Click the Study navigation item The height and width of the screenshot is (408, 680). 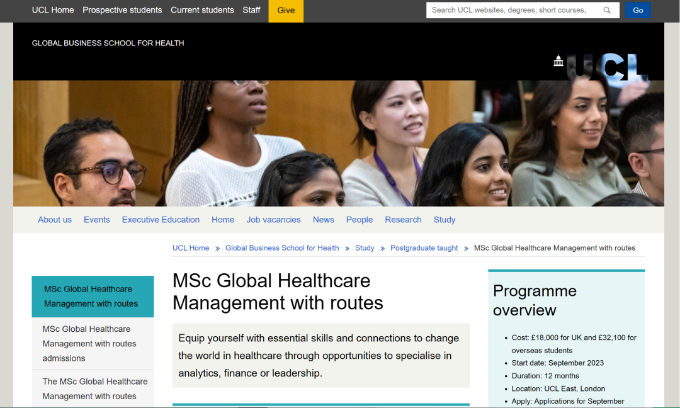point(445,220)
